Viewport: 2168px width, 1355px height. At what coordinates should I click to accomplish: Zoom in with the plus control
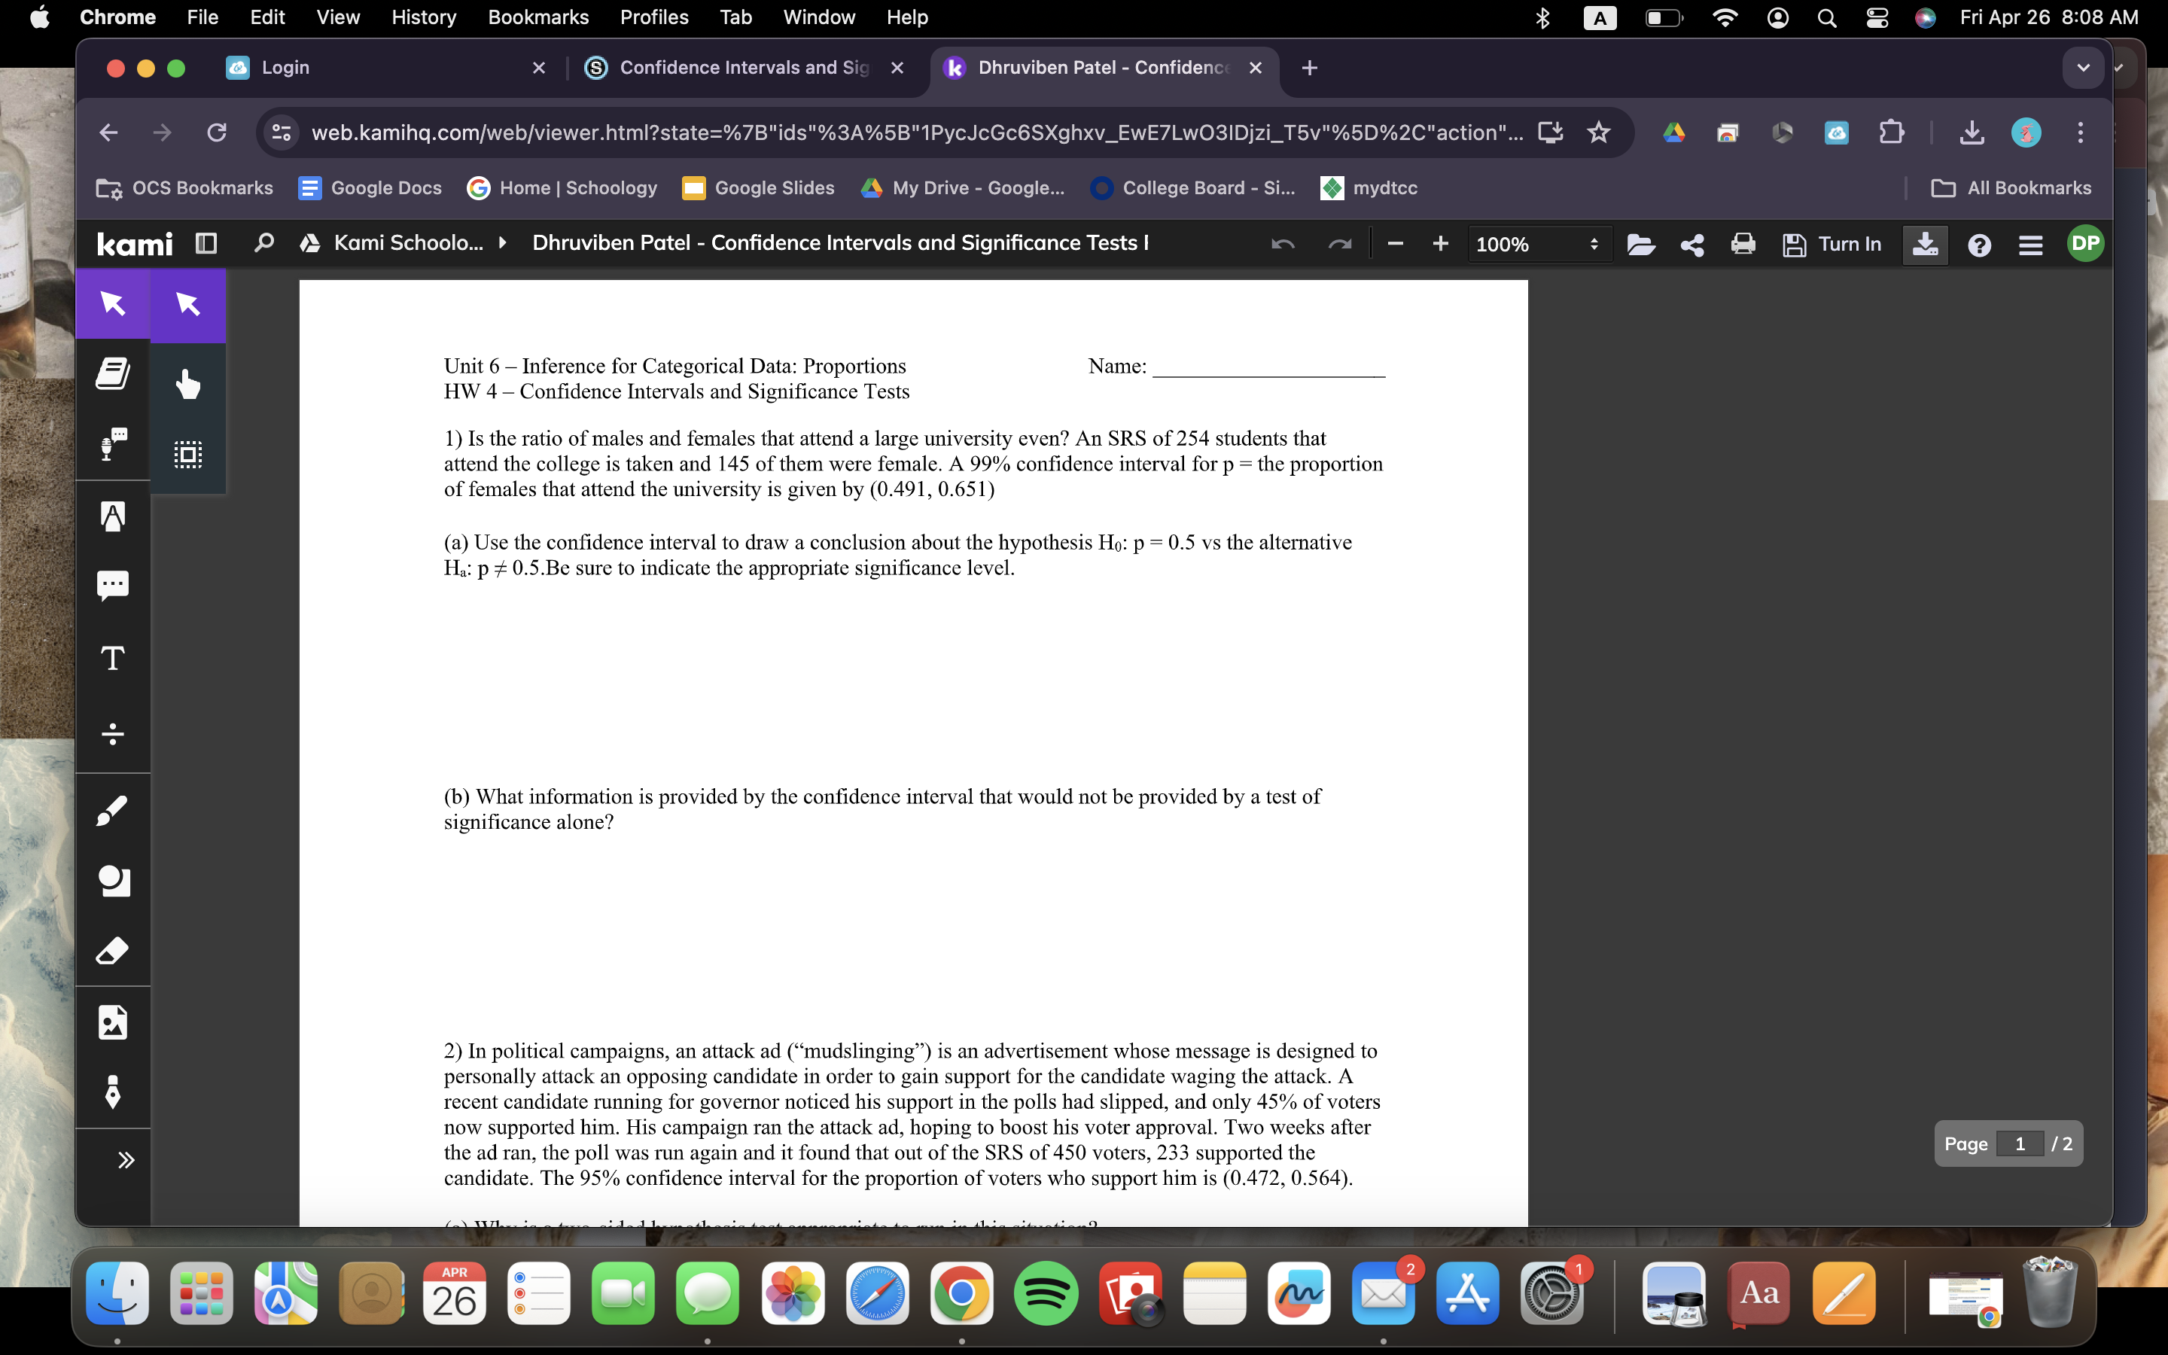point(1439,244)
